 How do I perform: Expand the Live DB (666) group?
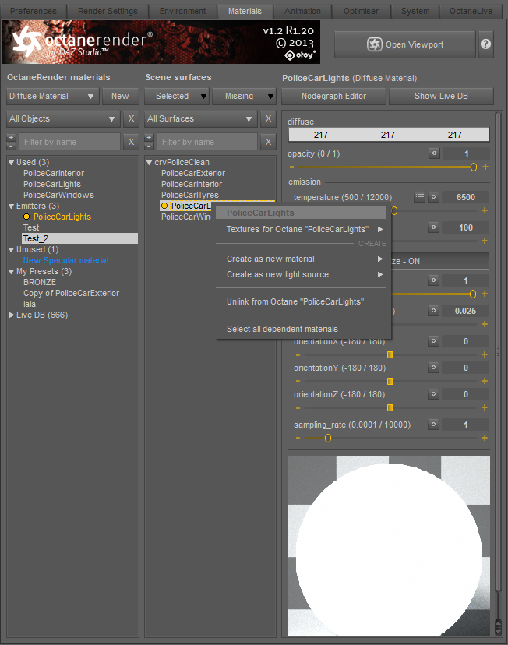[x=11, y=315]
